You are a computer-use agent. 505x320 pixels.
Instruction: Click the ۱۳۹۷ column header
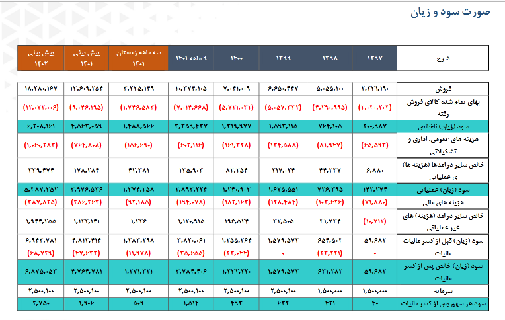(x=375, y=58)
